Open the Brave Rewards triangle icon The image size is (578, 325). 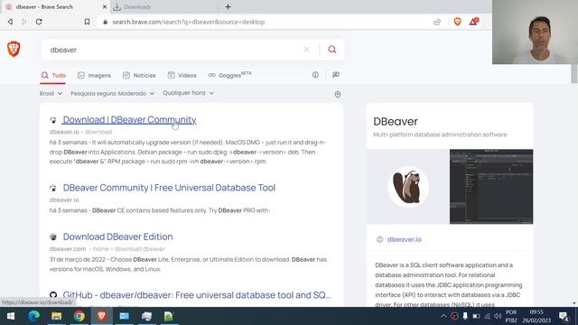click(x=473, y=22)
